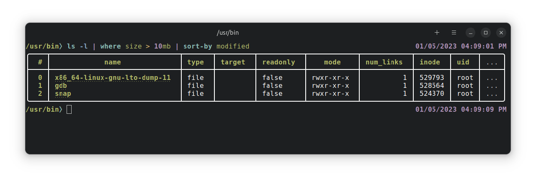Click the inode column header
The height and width of the screenshot is (182, 536).
[x=430, y=62]
